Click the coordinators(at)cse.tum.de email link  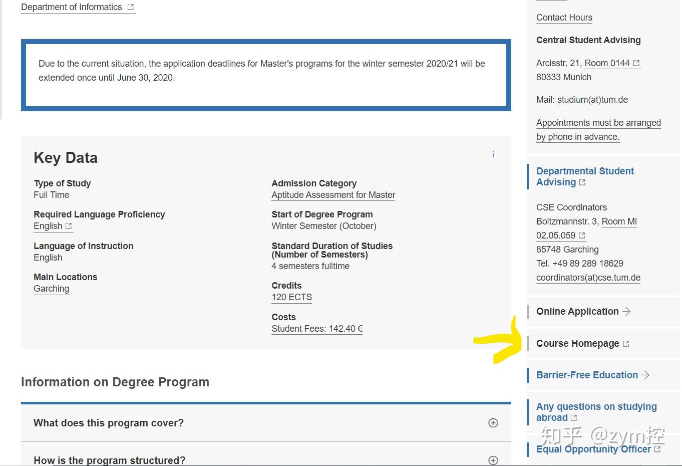click(x=588, y=278)
